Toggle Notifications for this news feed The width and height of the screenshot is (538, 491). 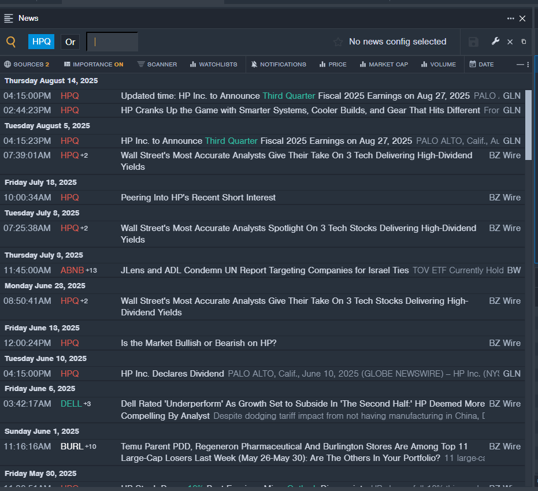pyautogui.click(x=279, y=65)
